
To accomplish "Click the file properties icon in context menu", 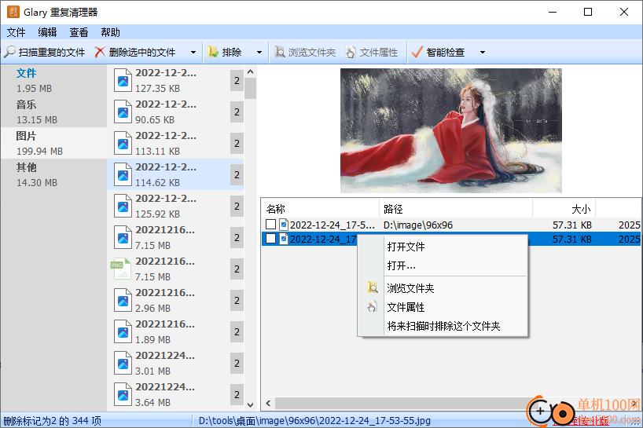I will [x=372, y=307].
